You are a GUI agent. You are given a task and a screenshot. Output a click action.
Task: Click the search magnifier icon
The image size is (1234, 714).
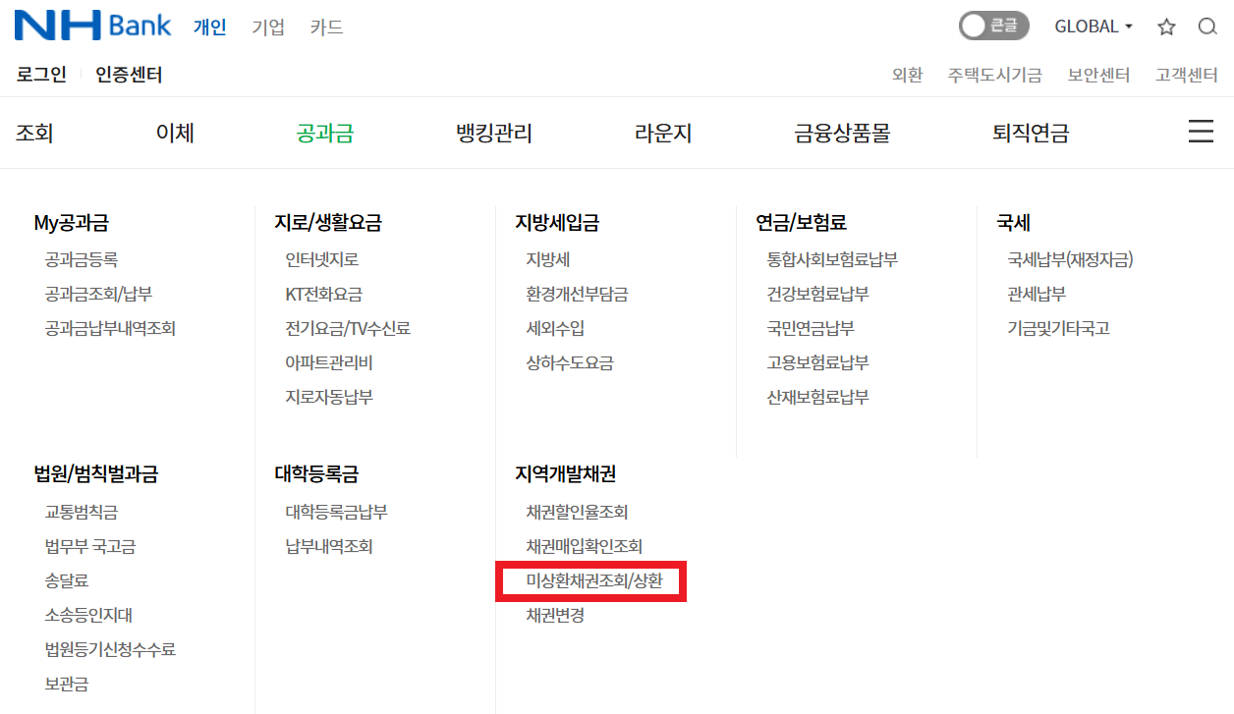1207,27
